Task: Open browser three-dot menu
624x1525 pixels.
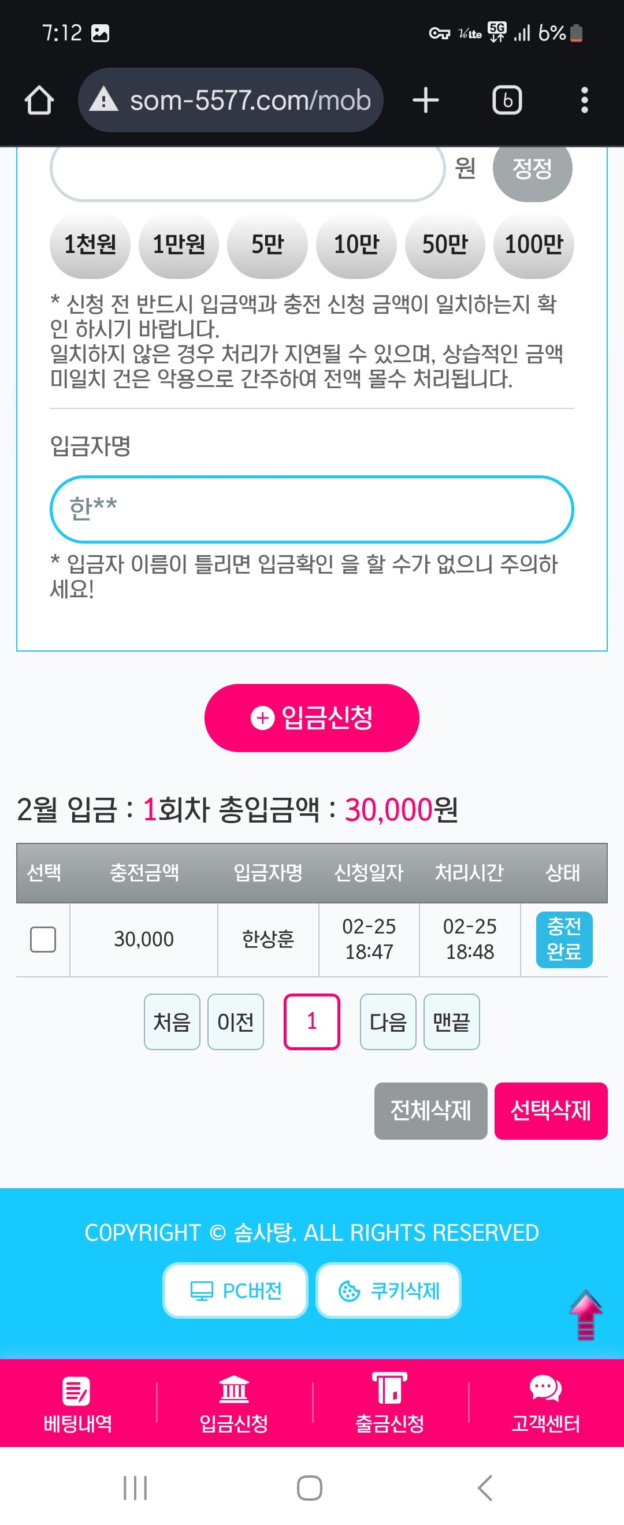Action: coord(584,100)
